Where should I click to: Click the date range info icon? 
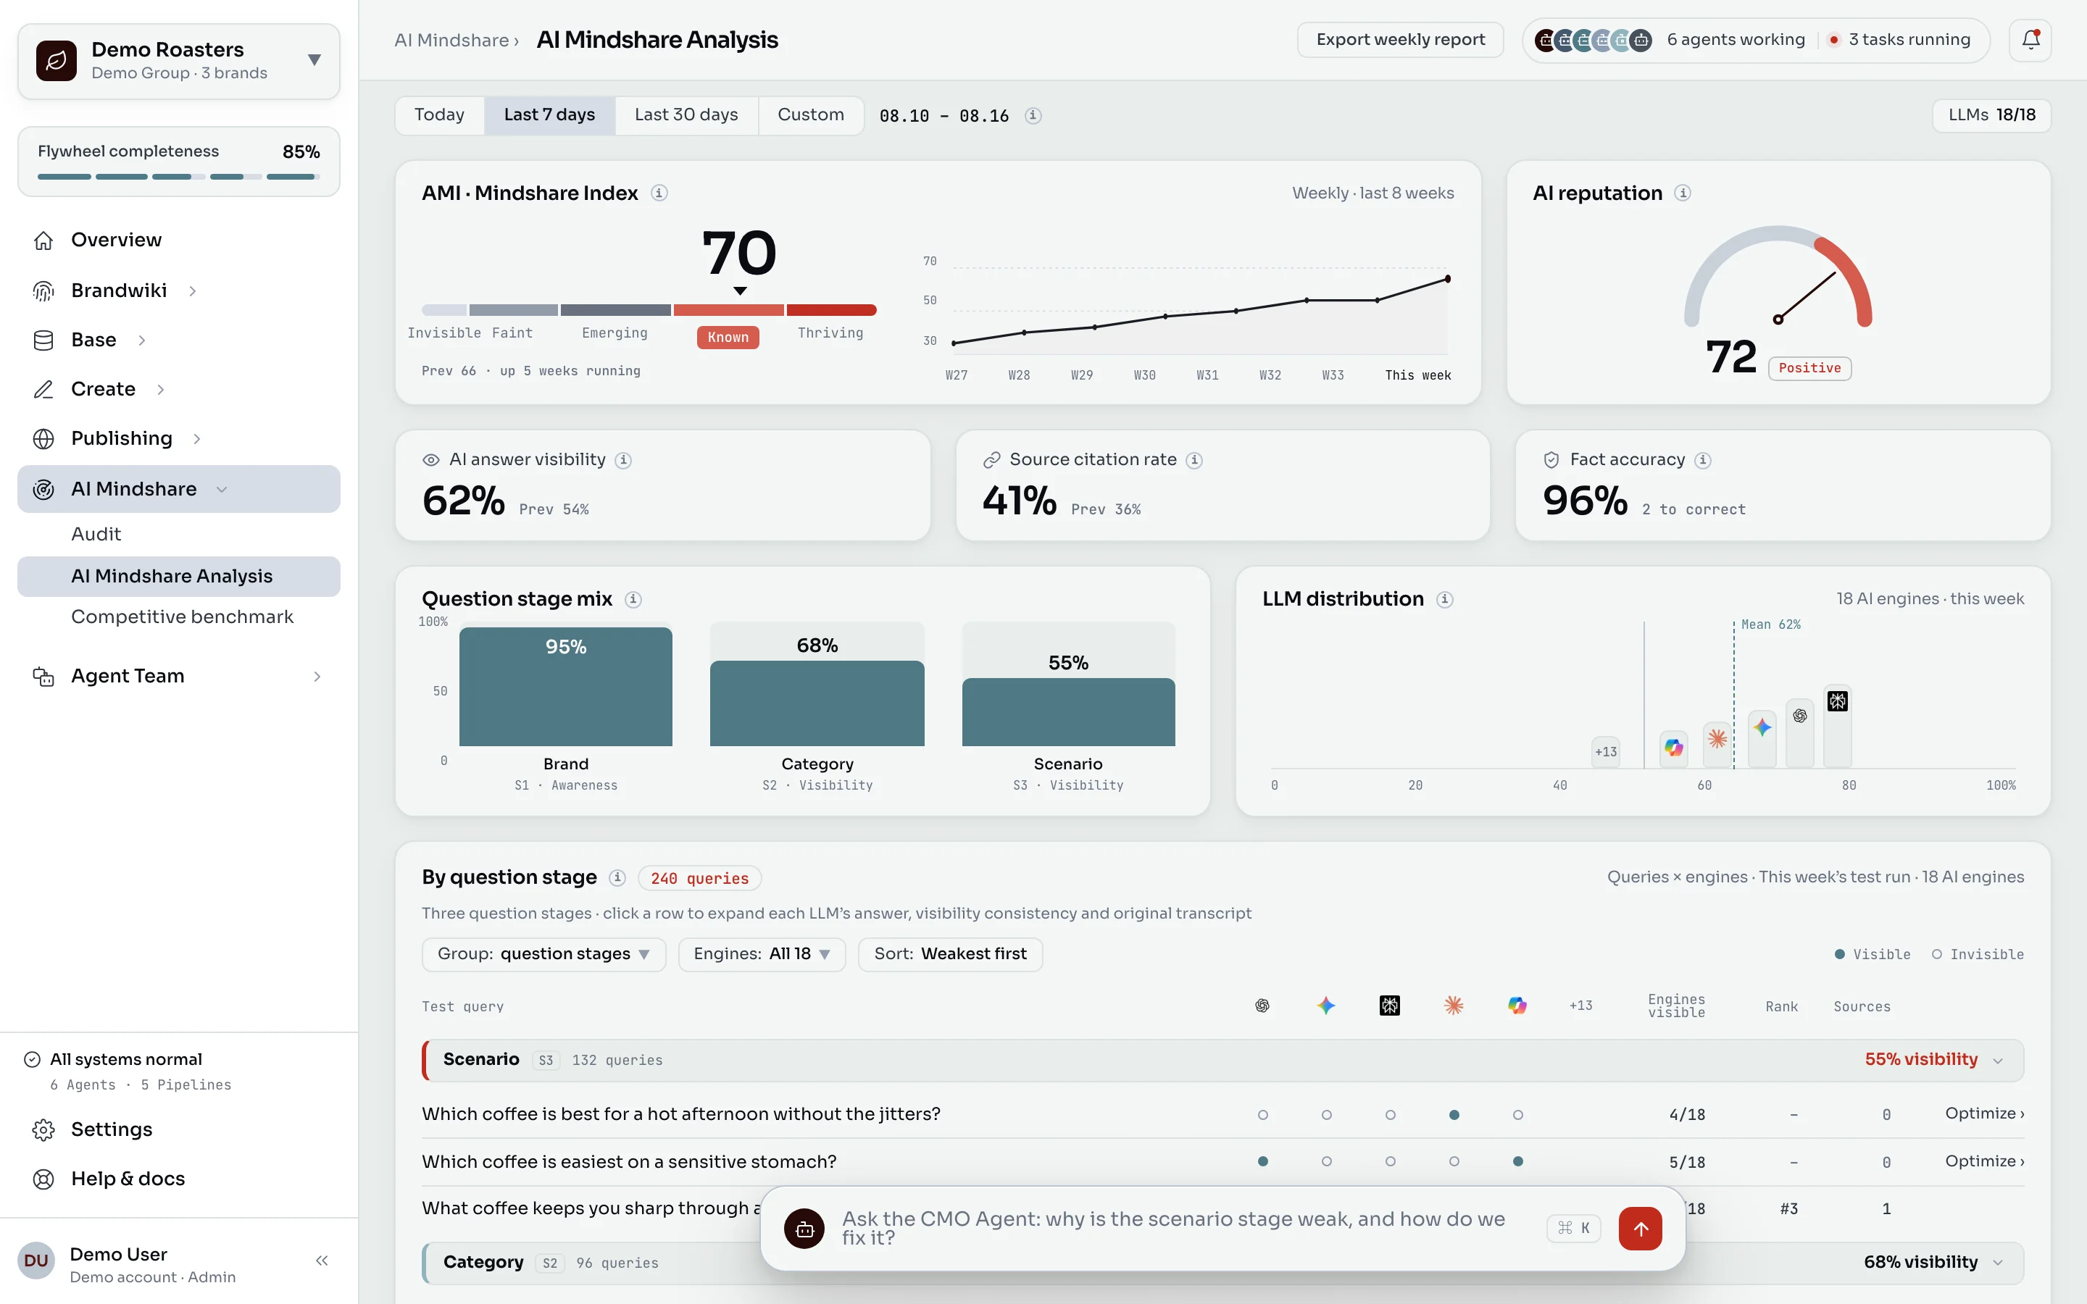1033,116
